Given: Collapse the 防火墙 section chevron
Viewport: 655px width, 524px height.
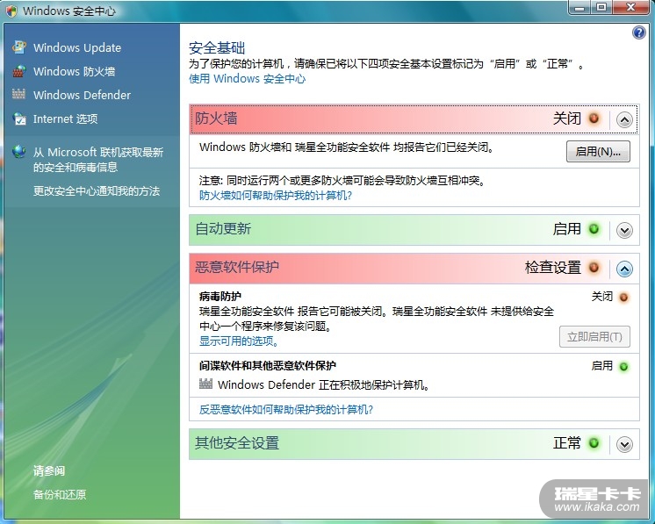Looking at the screenshot, I should pos(624,119).
